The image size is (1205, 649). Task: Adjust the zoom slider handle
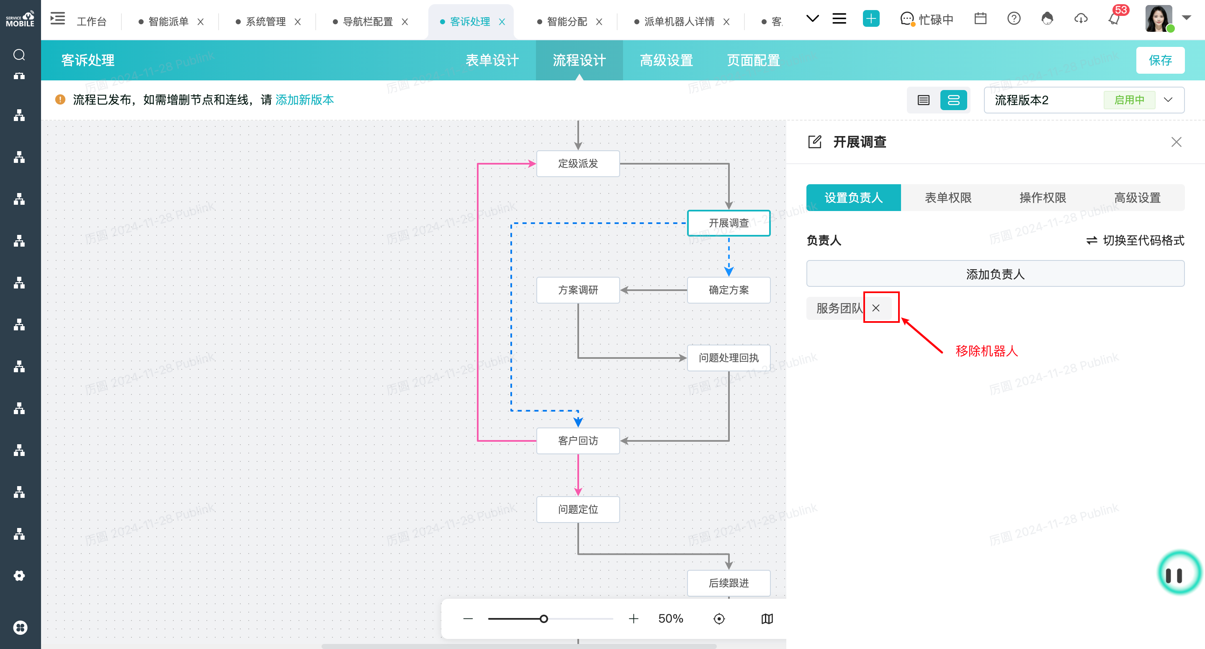pyautogui.click(x=543, y=618)
